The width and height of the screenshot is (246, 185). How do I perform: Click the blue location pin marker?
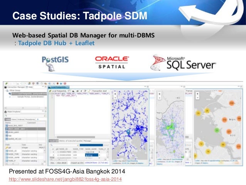click(x=128, y=132)
